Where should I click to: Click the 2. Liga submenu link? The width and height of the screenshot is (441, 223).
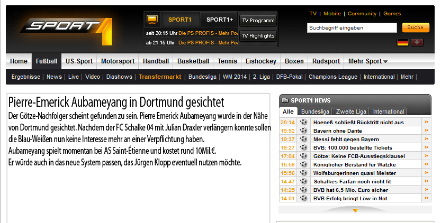(x=262, y=77)
